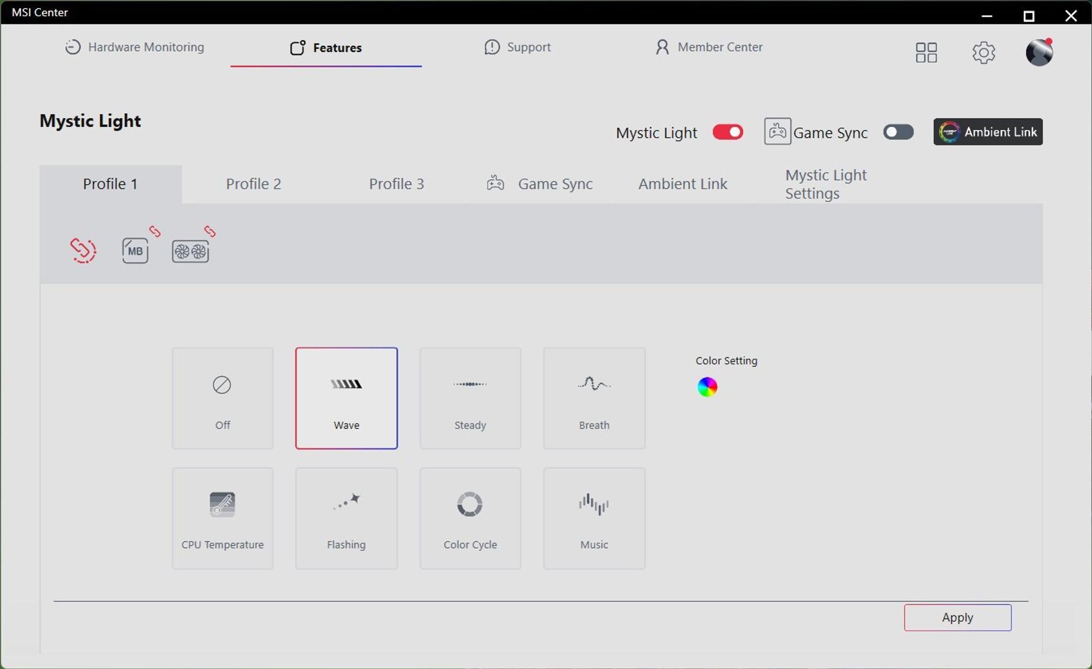Click the sync all devices link icon
This screenshot has width=1092, height=669.
[x=83, y=250]
